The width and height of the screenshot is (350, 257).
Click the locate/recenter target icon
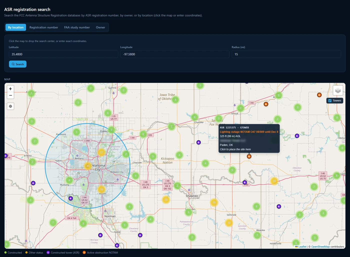10,106
